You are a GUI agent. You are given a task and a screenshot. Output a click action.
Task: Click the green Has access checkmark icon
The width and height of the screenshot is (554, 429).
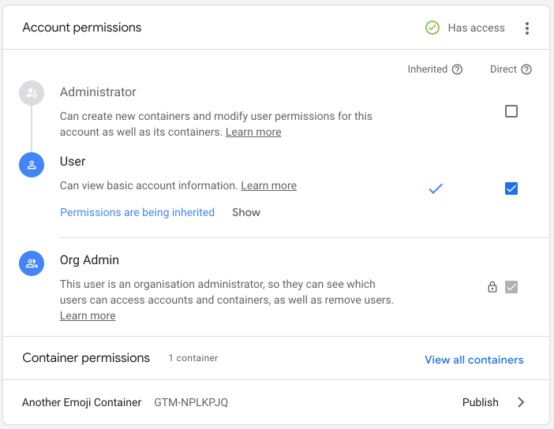click(x=432, y=28)
